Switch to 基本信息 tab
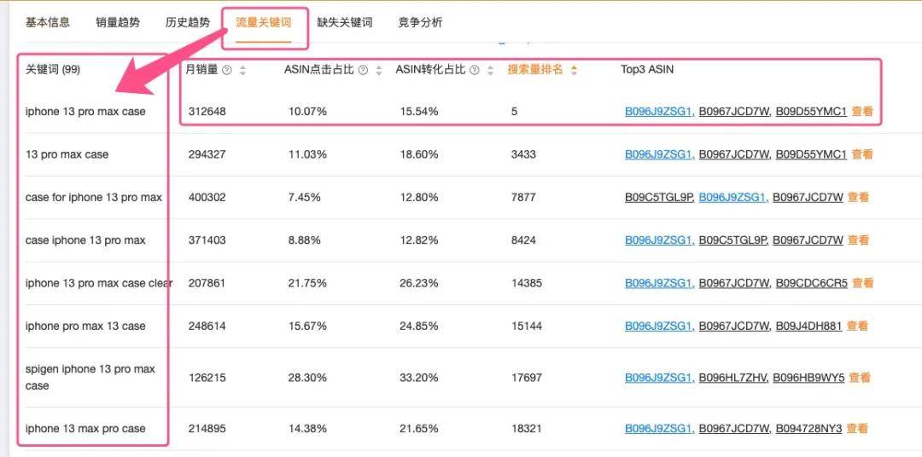Screen dimensions: 922x457 coord(48,22)
